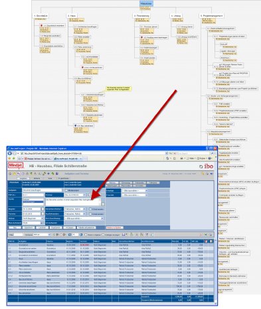
Task: Switch to the Mindjet browser tab
Action: [x=38, y=158]
